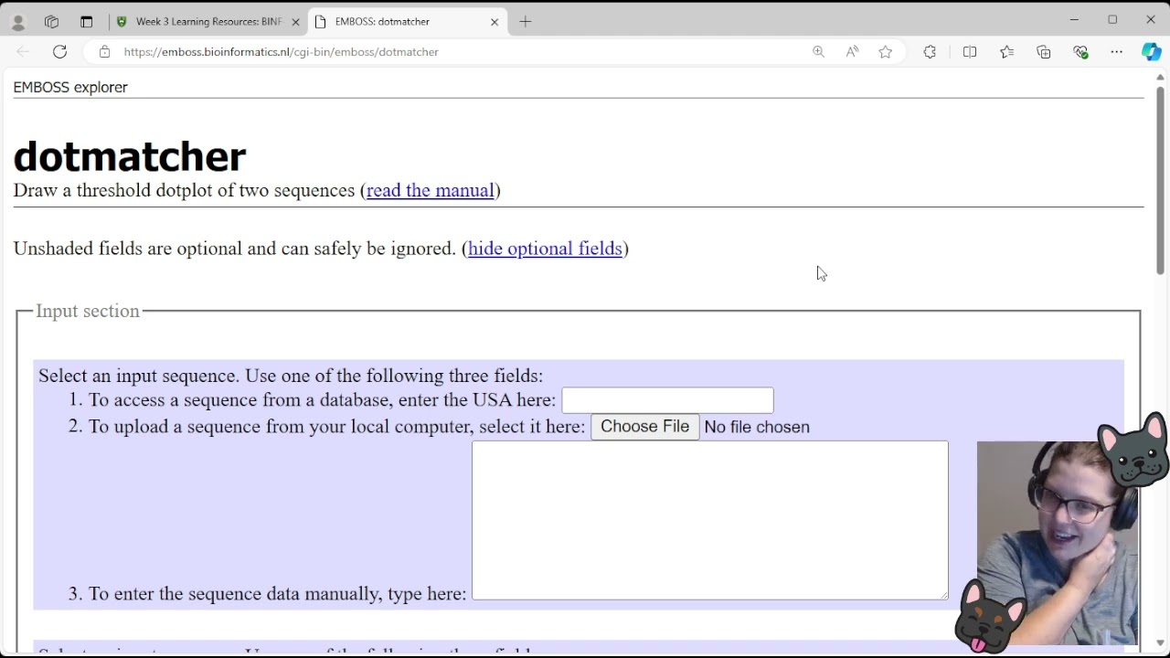Click the scrollbar up arrow
The width and height of the screenshot is (1170, 658).
tap(1160, 78)
